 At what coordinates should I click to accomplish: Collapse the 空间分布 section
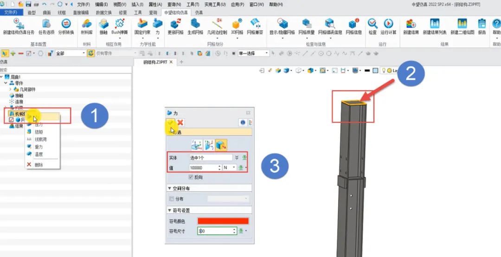pos(169,188)
